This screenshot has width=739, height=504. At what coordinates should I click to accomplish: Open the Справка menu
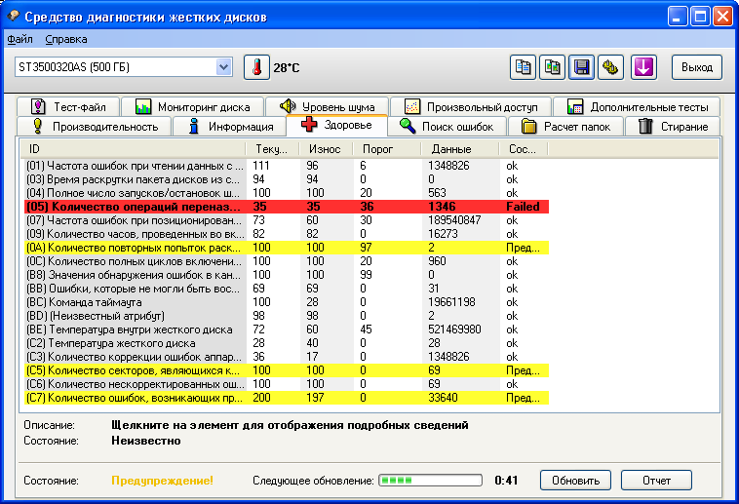click(x=66, y=39)
